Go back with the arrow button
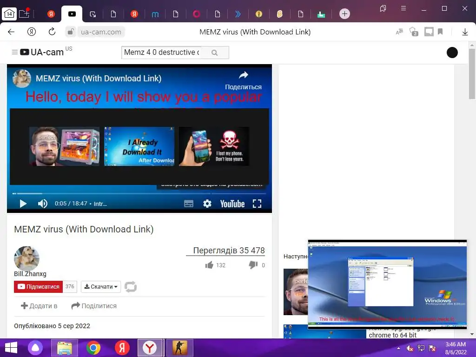476x357 pixels. pyautogui.click(x=11, y=32)
